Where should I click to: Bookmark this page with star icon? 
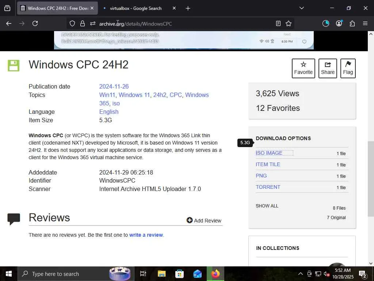pyautogui.click(x=289, y=23)
